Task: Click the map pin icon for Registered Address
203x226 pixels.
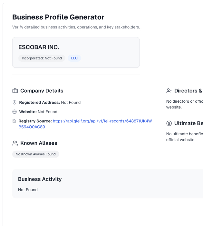Action: 15,102
